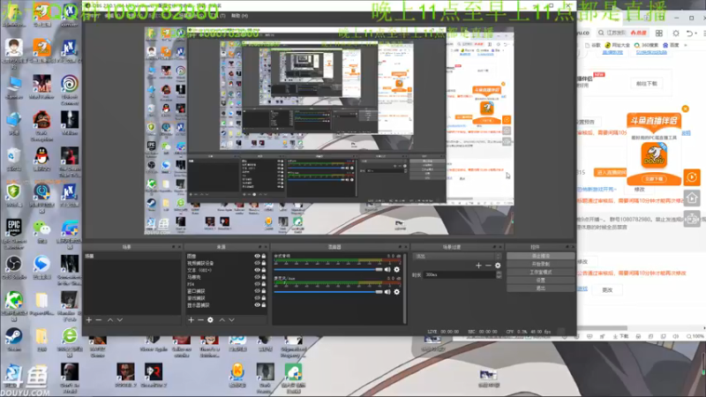Open the WeChat desktop icon
706x397 pixels.
41,232
